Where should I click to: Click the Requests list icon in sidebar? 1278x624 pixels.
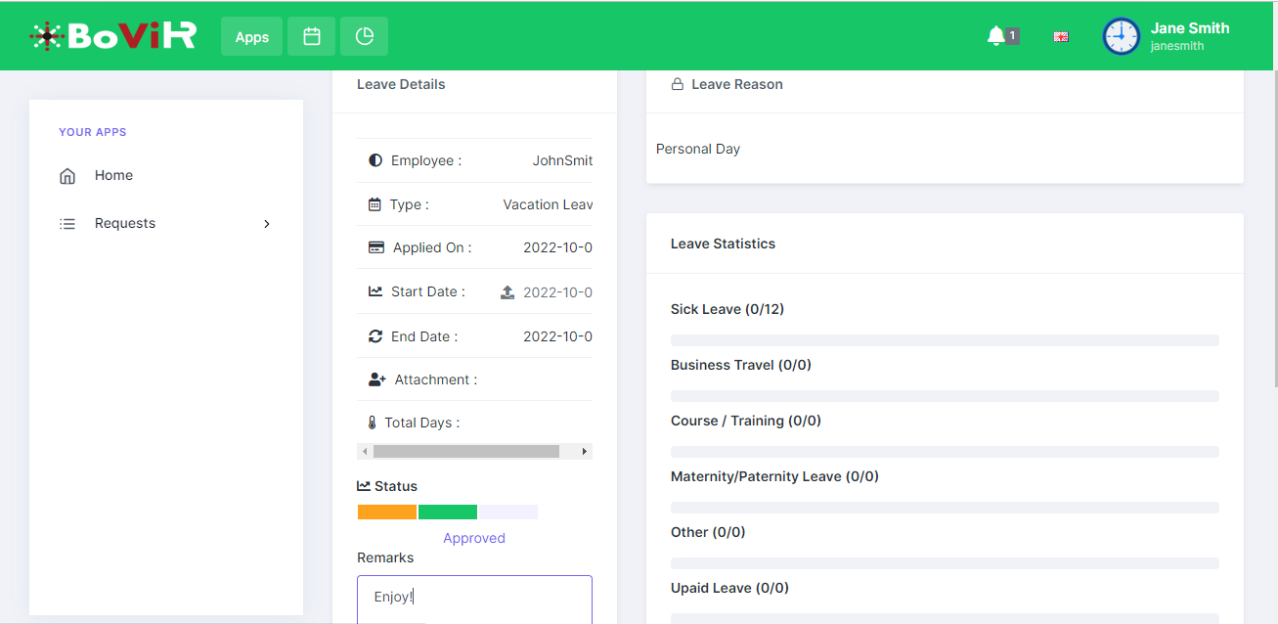[67, 224]
